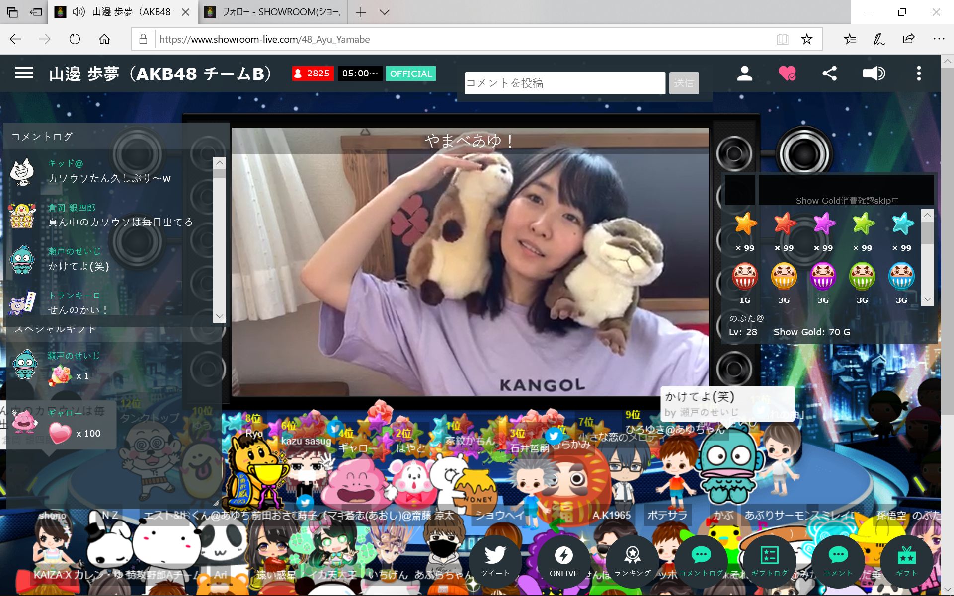Open the ギフト gift box button

(x=907, y=562)
